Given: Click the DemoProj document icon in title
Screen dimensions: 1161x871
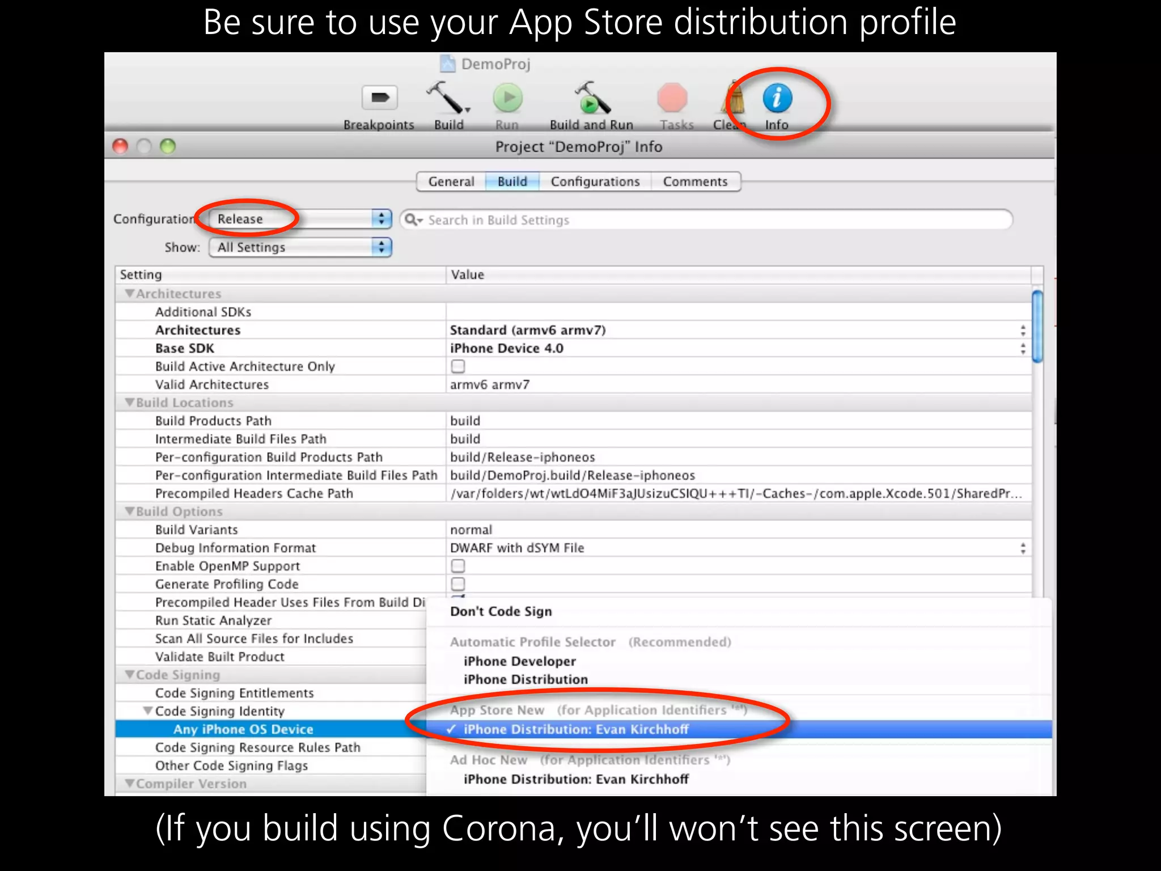Looking at the screenshot, I should click(x=448, y=64).
